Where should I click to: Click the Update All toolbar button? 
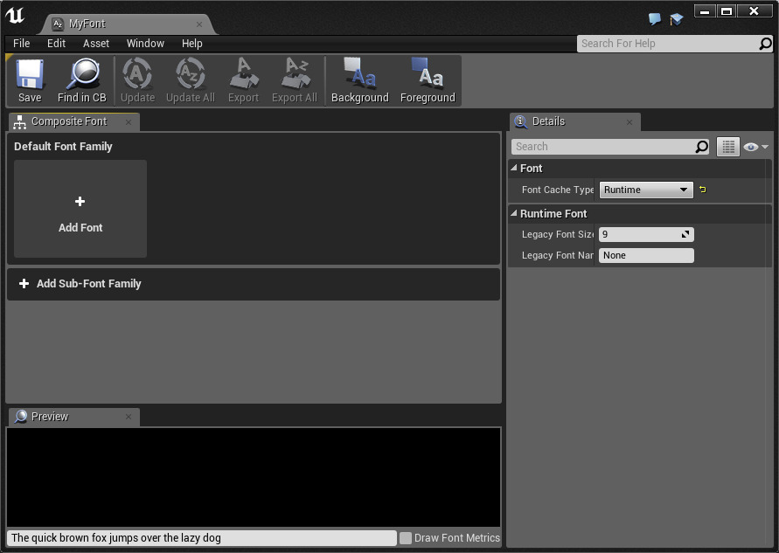[x=191, y=80]
